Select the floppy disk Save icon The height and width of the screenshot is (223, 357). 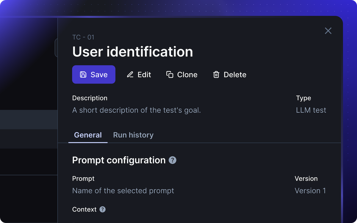[83, 75]
